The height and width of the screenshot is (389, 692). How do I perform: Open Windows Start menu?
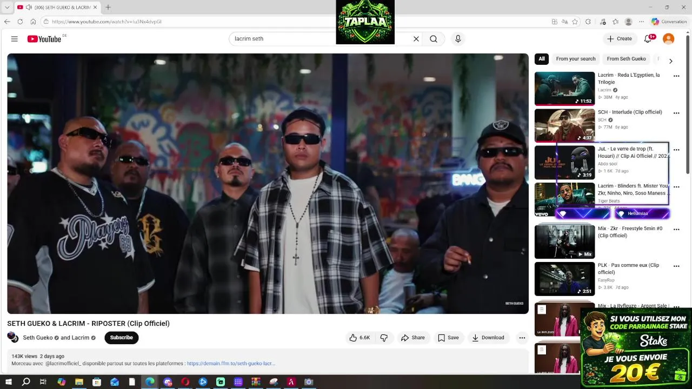point(9,382)
